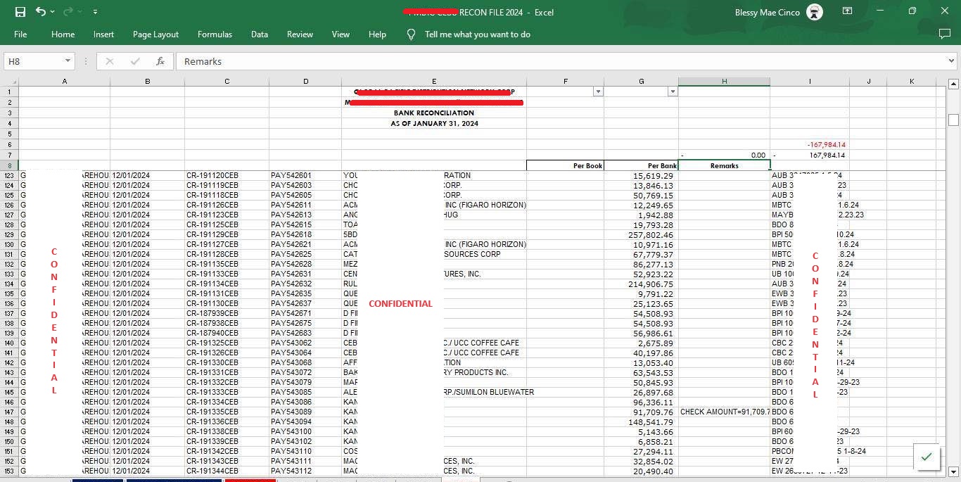
Task: Click the Tell me lightbulb icon
Action: click(x=412, y=34)
